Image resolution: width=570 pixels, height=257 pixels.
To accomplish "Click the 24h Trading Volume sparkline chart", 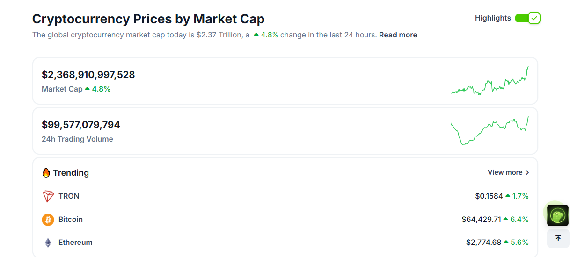I will coord(490,130).
